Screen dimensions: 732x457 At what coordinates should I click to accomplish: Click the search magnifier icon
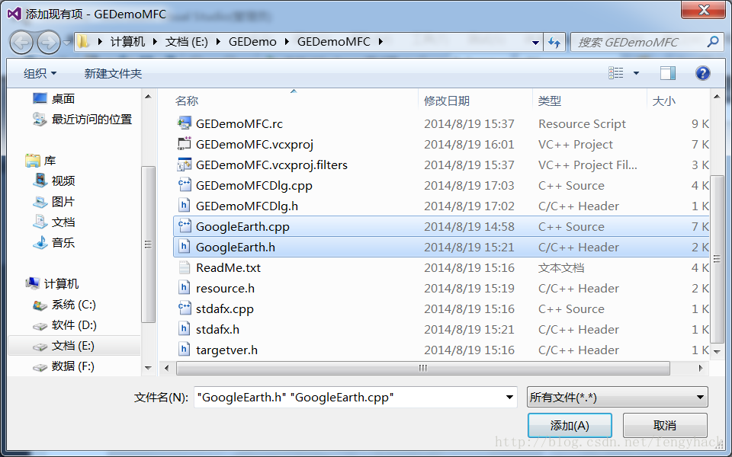[x=712, y=42]
